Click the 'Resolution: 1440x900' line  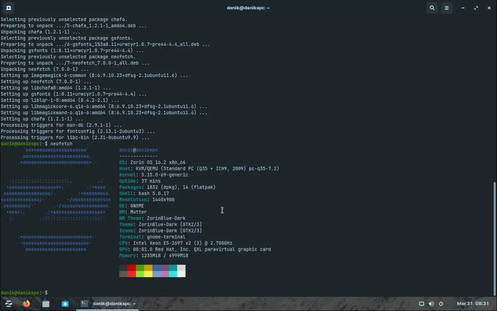point(147,200)
